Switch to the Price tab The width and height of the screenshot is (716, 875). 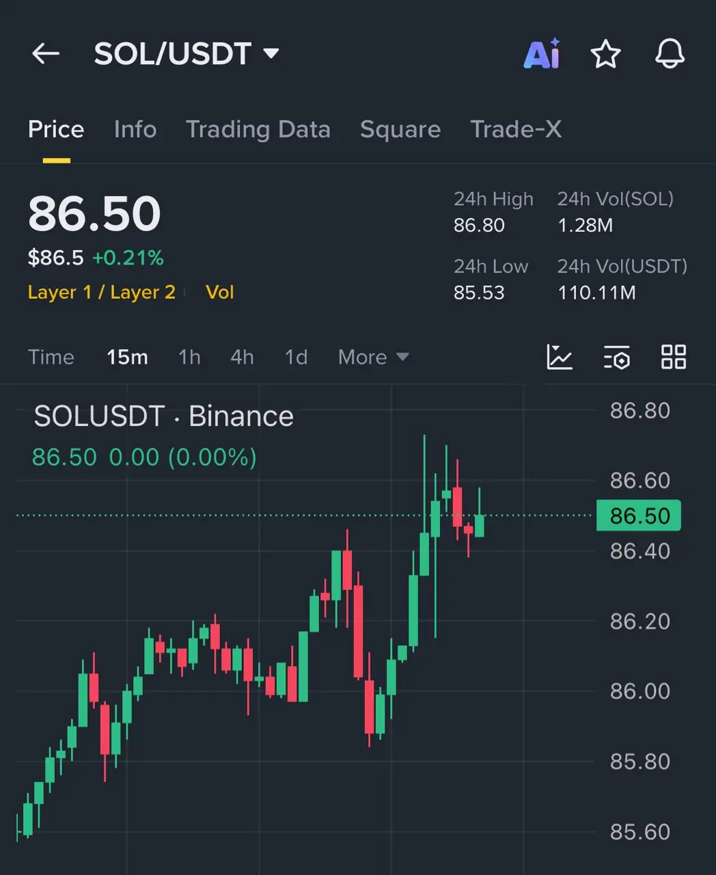click(56, 129)
